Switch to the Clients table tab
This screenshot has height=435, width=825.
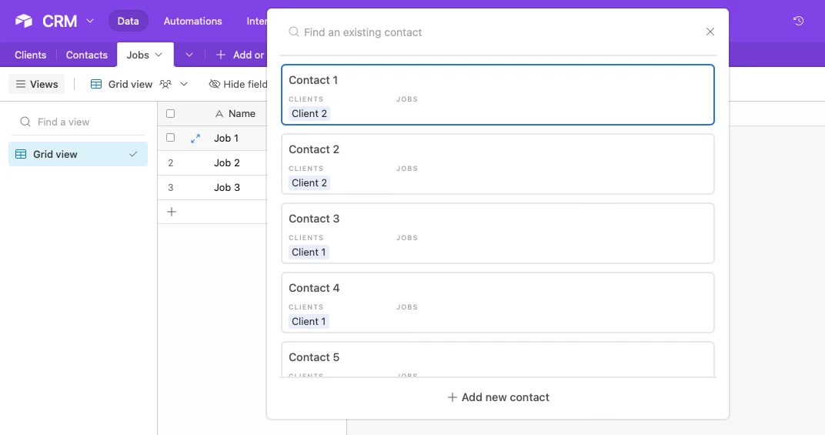coord(31,55)
